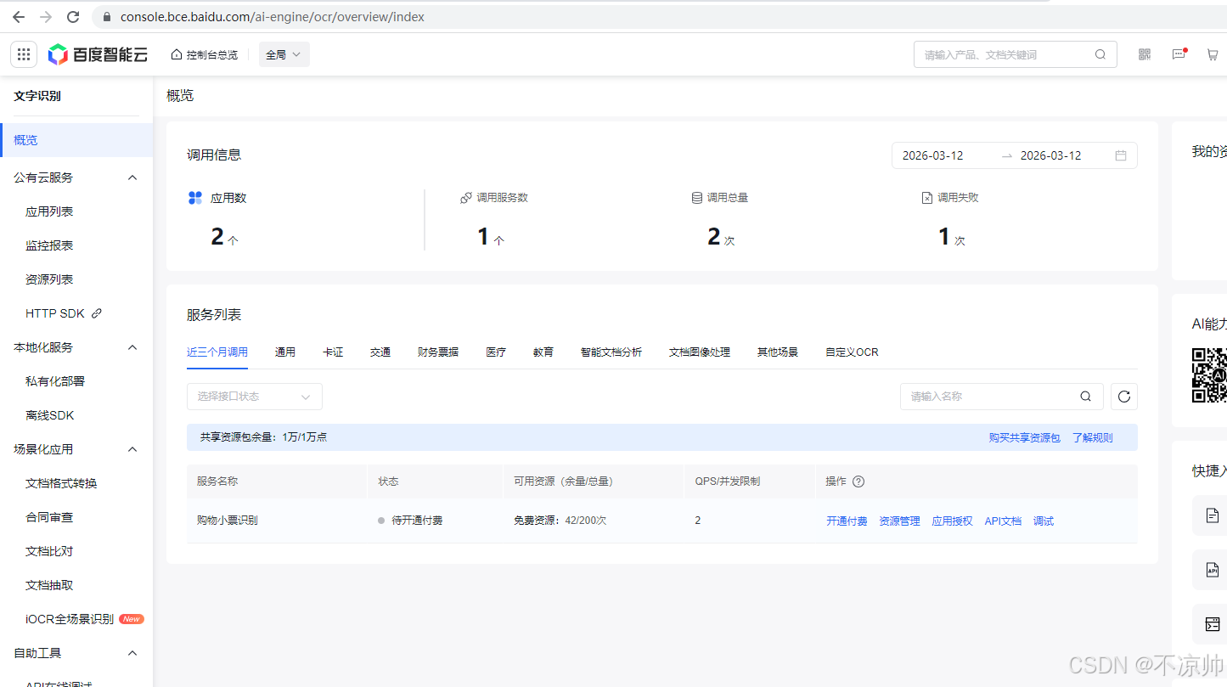Click the document icon in quick entry panel
The image size is (1227, 687).
click(1212, 515)
